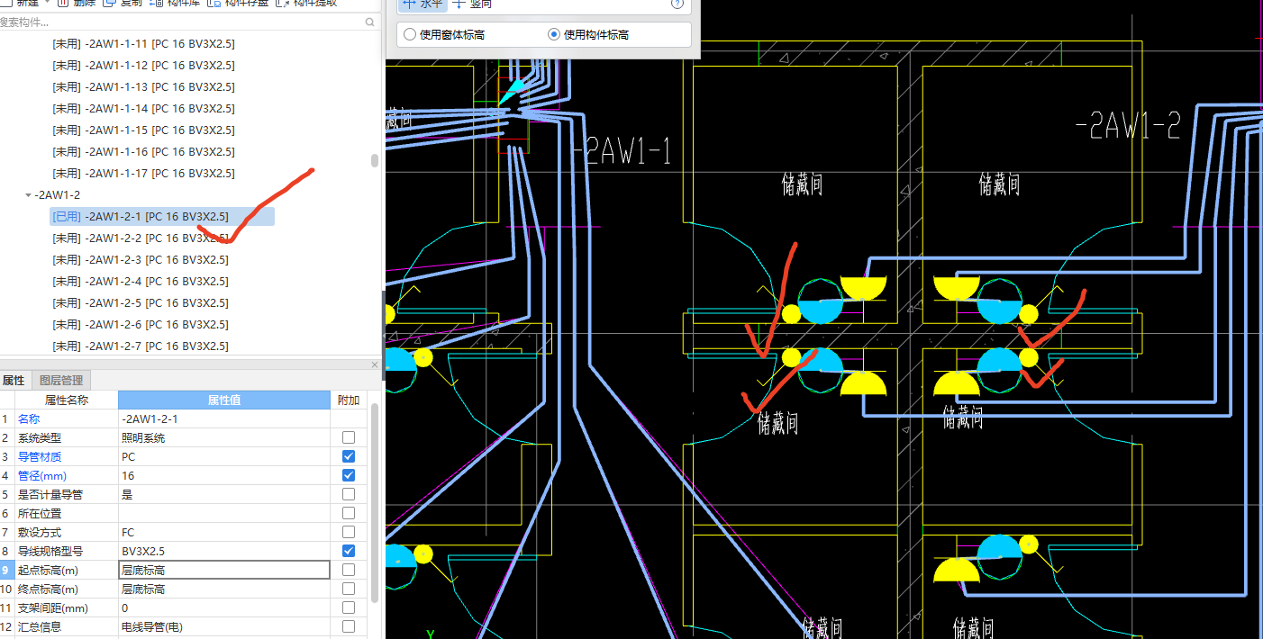Click the 敷设方式 value FC
This screenshot has width=1263, height=639.
(x=224, y=532)
